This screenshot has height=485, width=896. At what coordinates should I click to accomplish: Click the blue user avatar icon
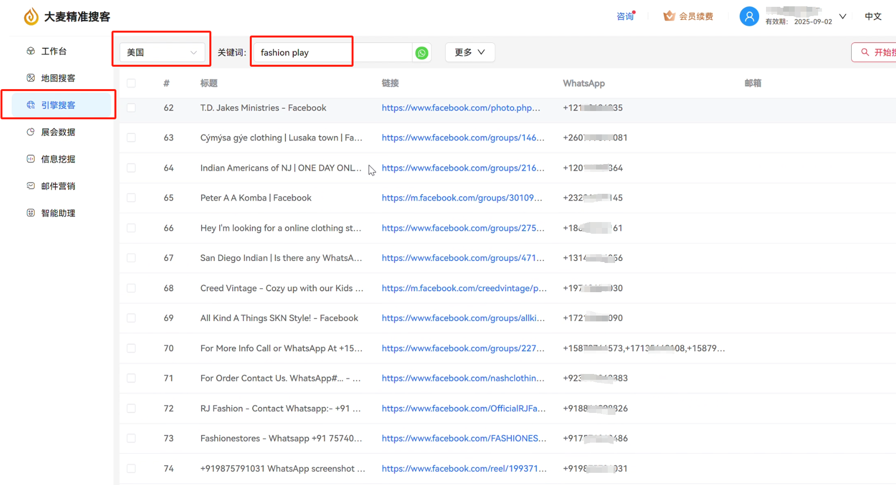pos(749,17)
